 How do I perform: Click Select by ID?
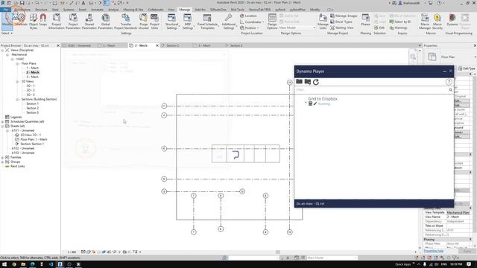click(399, 22)
